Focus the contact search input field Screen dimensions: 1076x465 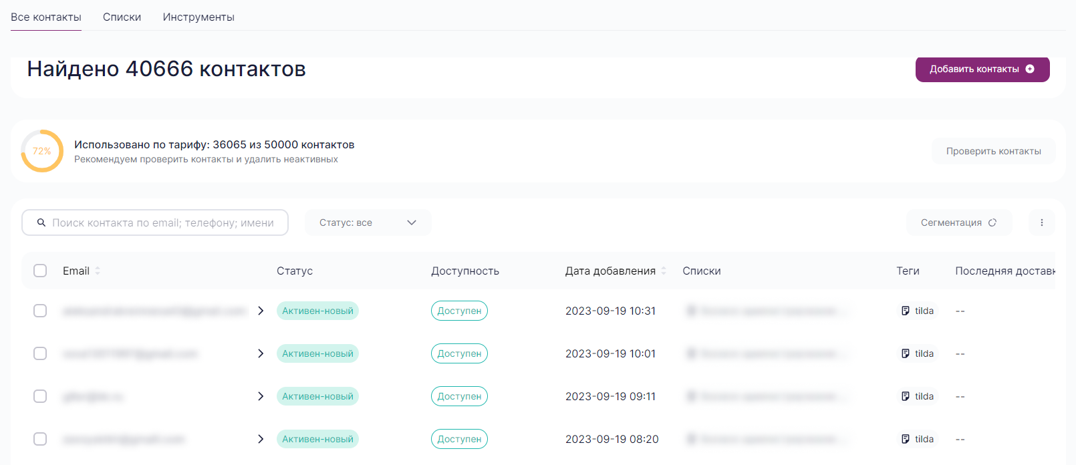163,222
